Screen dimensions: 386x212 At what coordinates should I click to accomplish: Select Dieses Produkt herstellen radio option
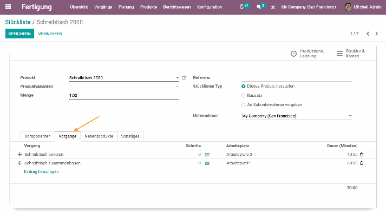[x=244, y=87]
